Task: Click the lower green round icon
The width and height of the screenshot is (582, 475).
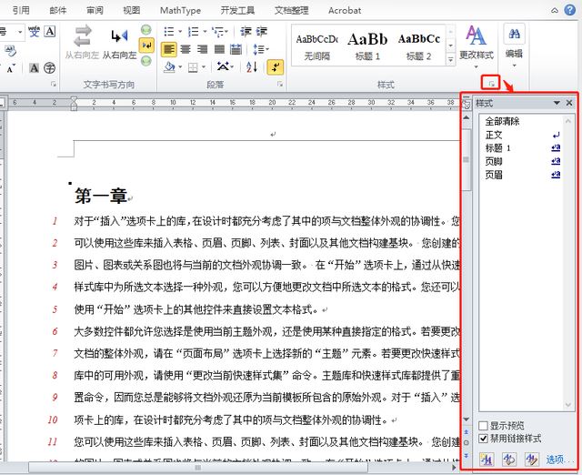Action: [146, 61]
